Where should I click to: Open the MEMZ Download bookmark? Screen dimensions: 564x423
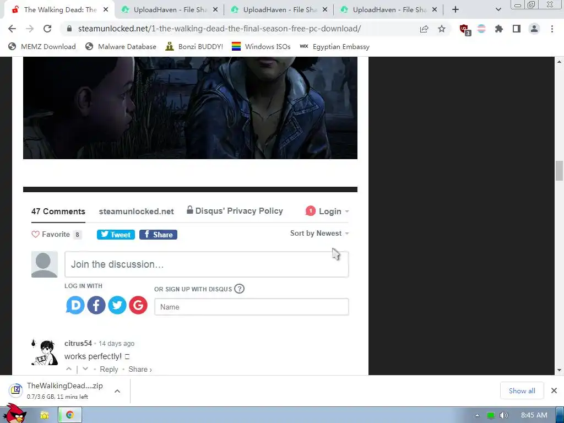tap(42, 46)
